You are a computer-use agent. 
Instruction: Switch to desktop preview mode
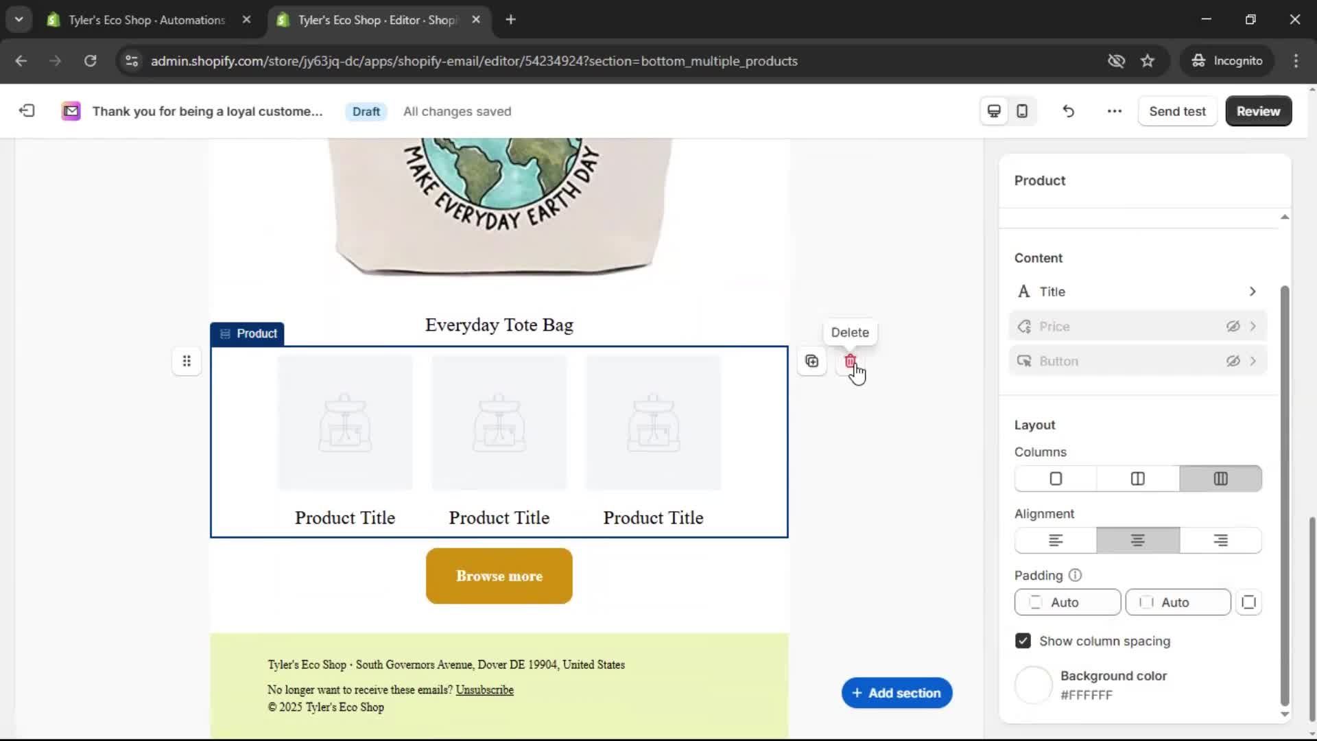pos(993,110)
